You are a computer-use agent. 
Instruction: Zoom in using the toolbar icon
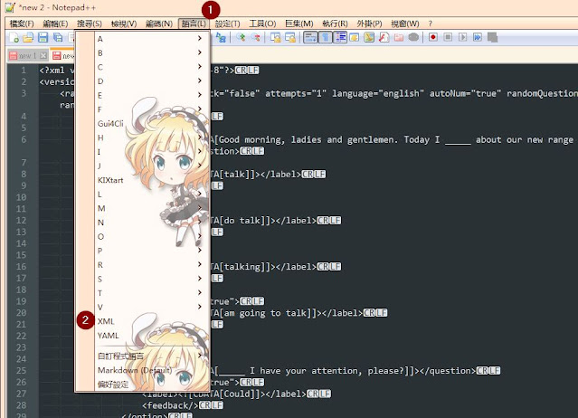click(x=242, y=37)
